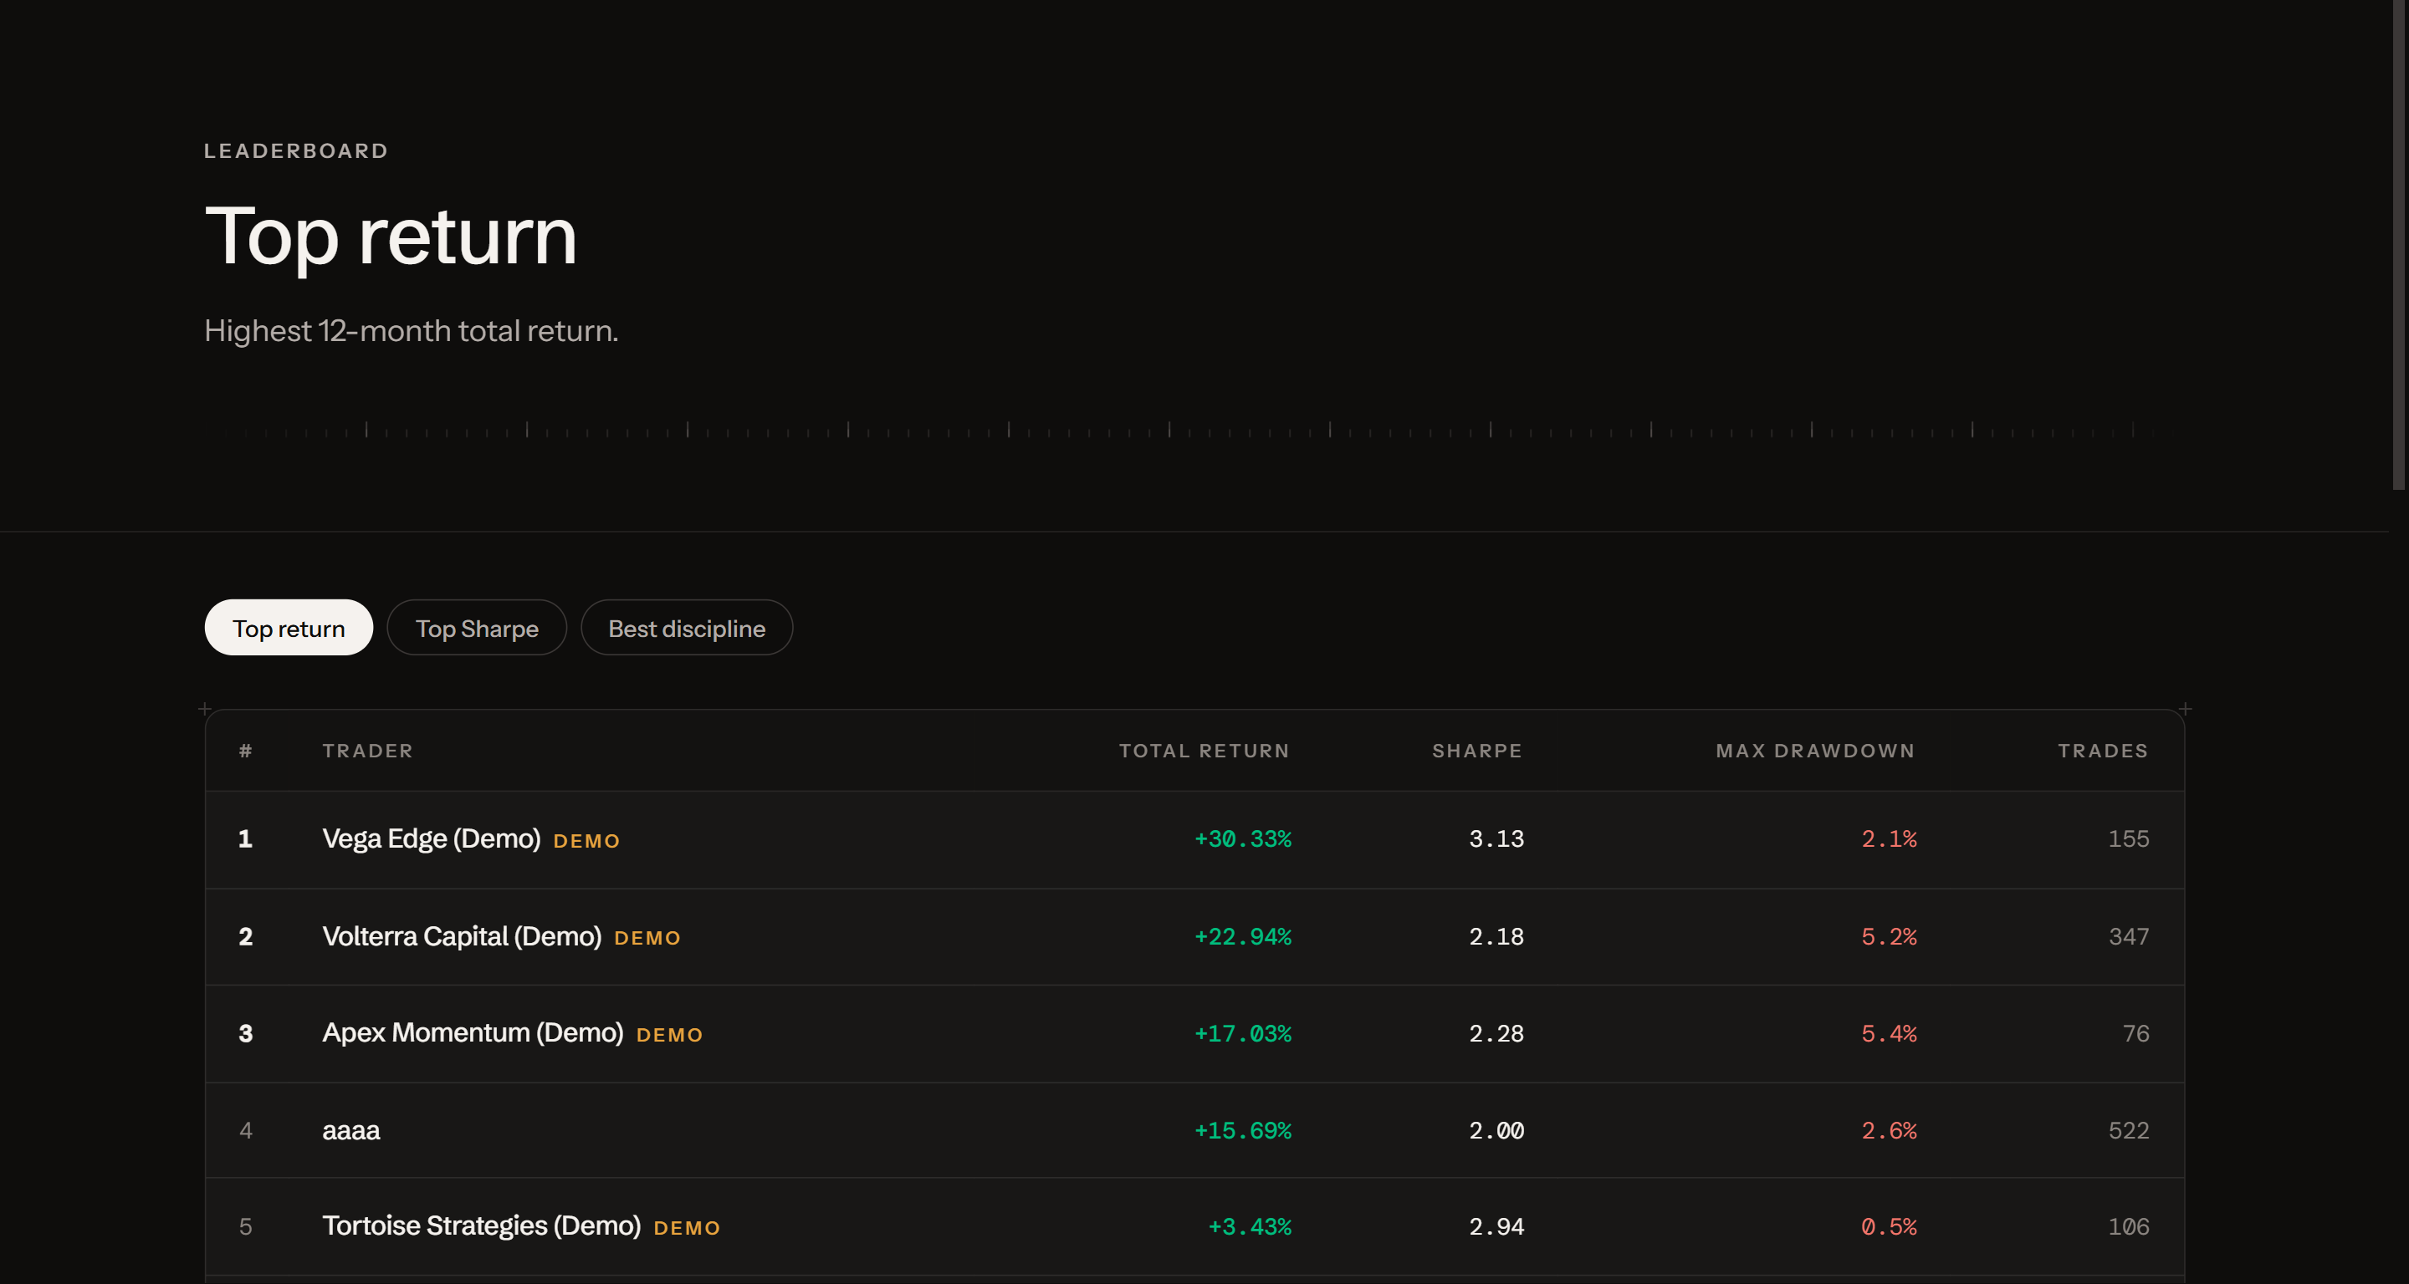Click the DEMO badge beside Apex Momentum
This screenshot has height=1284, width=2409.
[668, 1036]
